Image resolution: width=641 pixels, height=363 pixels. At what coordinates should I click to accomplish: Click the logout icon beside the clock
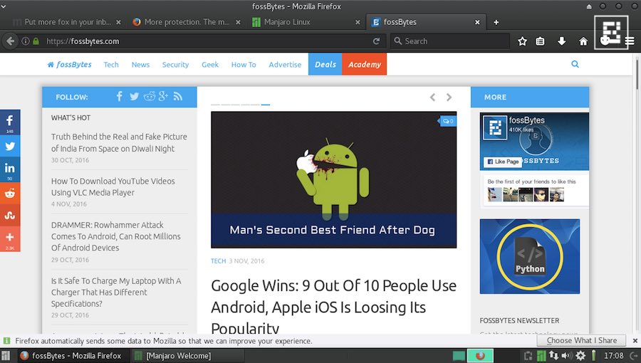[x=635, y=356]
